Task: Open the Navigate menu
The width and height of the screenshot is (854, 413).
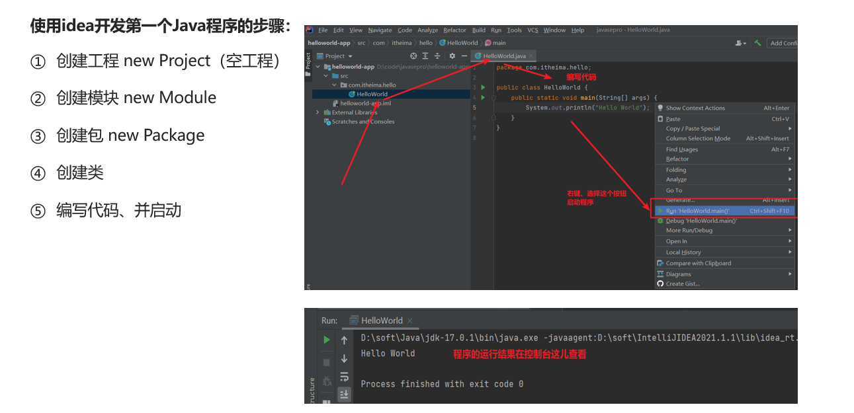Action: pos(380,30)
